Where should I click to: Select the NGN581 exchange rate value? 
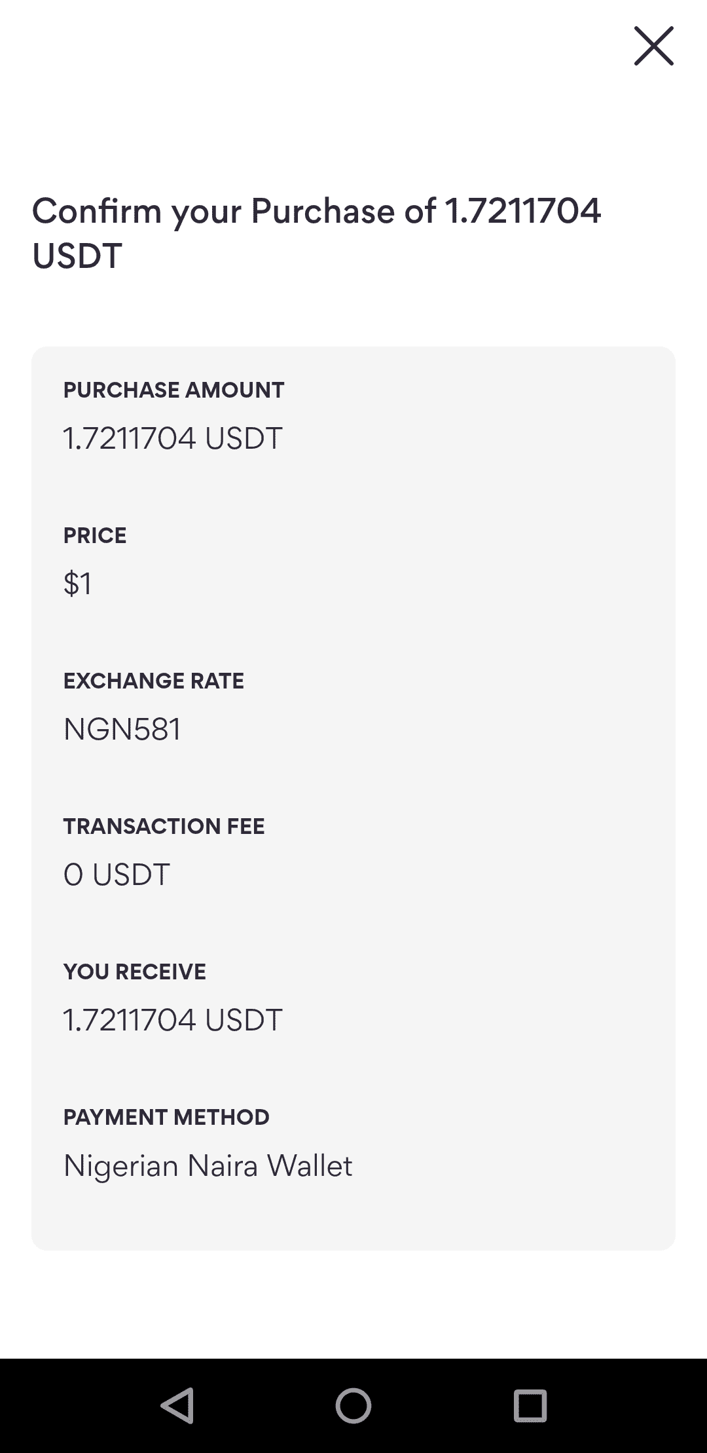pos(122,729)
